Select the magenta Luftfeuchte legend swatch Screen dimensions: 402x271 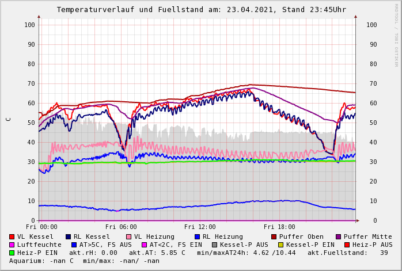(x=12, y=245)
